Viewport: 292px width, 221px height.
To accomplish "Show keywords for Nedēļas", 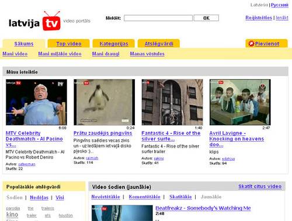I will pyautogui.click(x=39, y=198).
